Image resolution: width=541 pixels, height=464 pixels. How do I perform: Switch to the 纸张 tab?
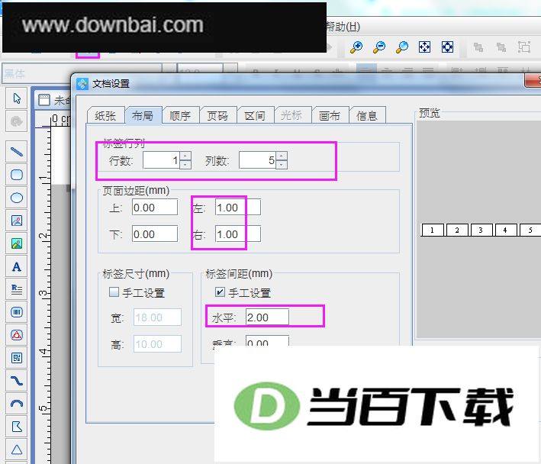[x=105, y=115]
